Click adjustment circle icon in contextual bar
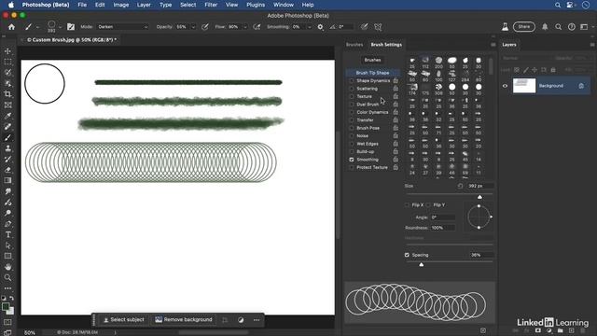 (x=241, y=320)
